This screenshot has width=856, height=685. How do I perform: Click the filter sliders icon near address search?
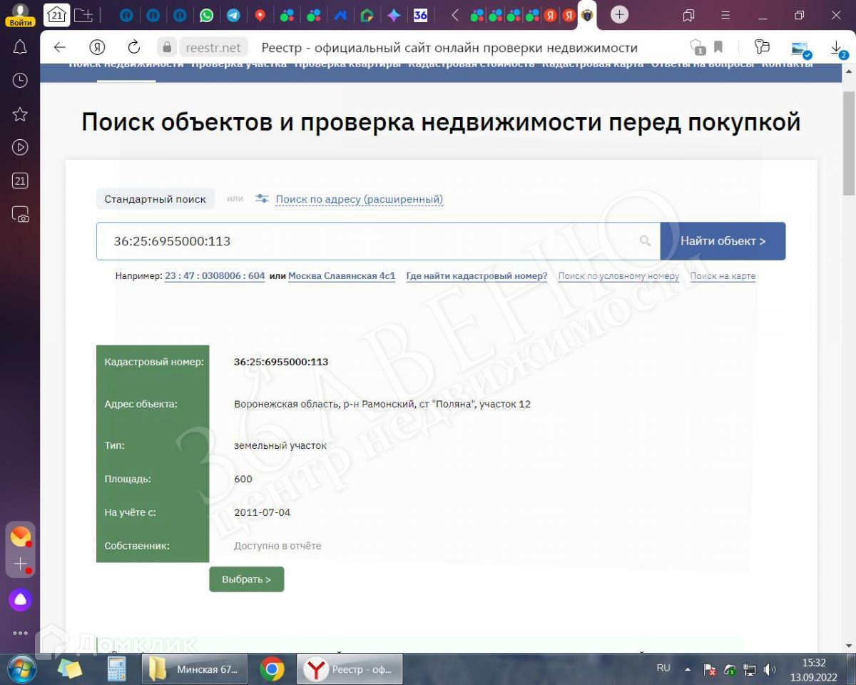(262, 199)
